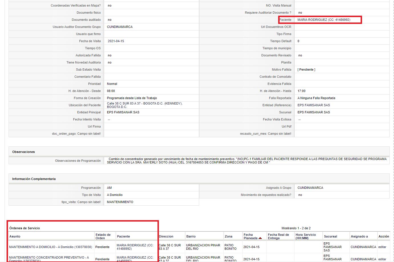Click Ubicación del Paciente address Calle 38 C SUR
This screenshot has height=262, width=394.
tap(145, 105)
